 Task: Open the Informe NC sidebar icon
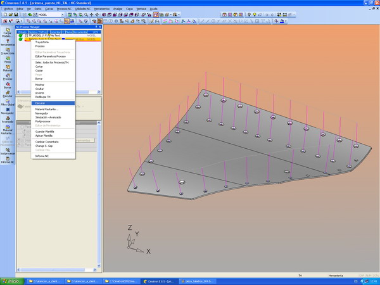point(7,160)
